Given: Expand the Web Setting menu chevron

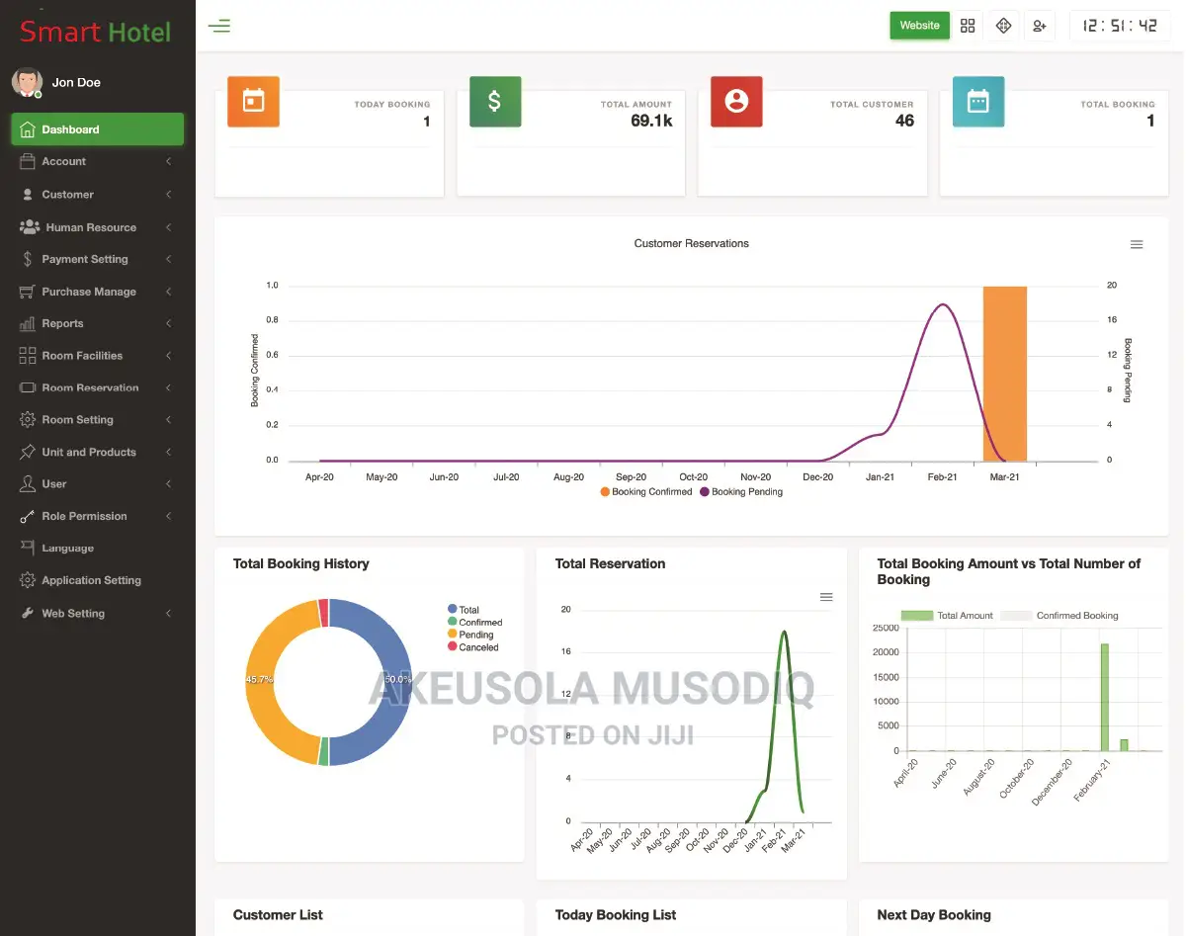Looking at the screenshot, I should tap(169, 613).
